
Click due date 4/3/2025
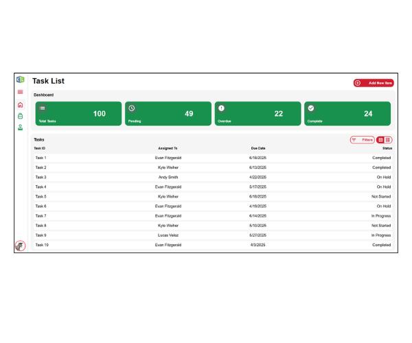[x=257, y=245]
